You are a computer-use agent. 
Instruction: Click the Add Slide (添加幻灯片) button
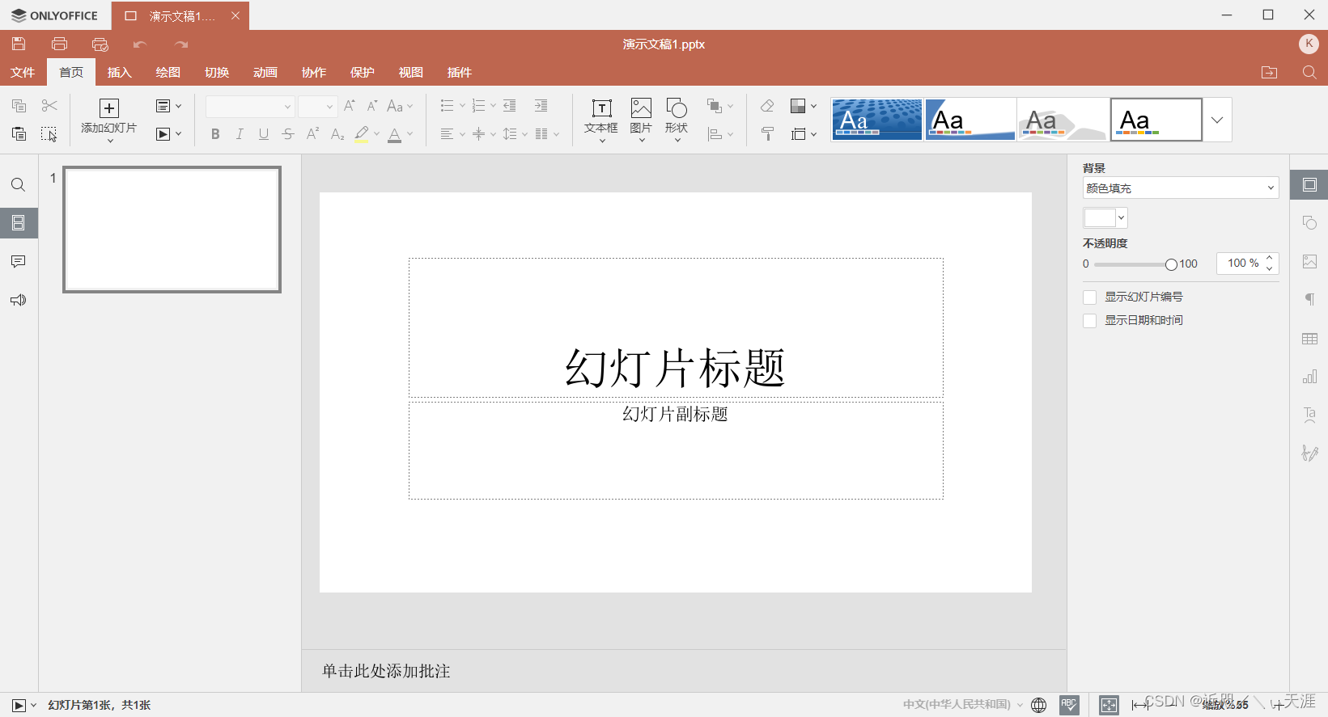click(x=109, y=120)
